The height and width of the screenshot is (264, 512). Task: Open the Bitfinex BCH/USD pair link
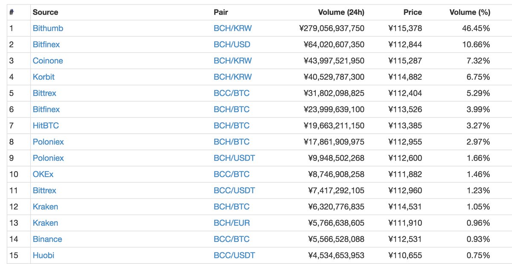point(232,45)
